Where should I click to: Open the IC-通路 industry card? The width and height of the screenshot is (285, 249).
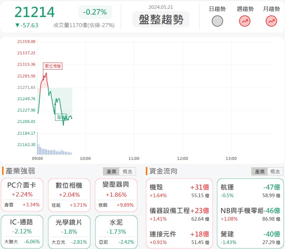click(22, 231)
